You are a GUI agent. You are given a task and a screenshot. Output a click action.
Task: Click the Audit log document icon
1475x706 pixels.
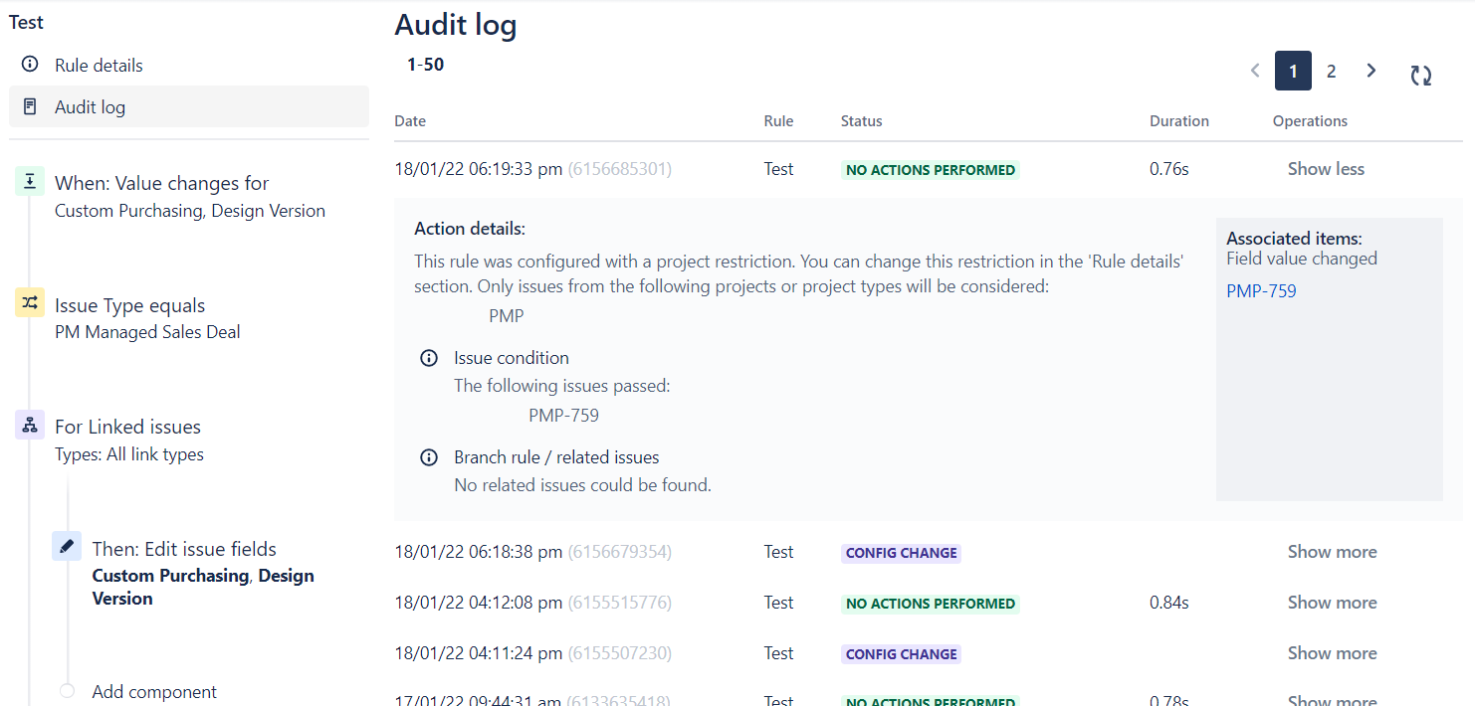[30, 106]
